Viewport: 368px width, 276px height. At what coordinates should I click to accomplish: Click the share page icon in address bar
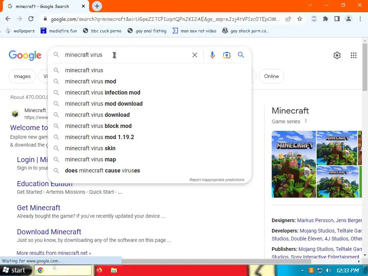(x=288, y=19)
